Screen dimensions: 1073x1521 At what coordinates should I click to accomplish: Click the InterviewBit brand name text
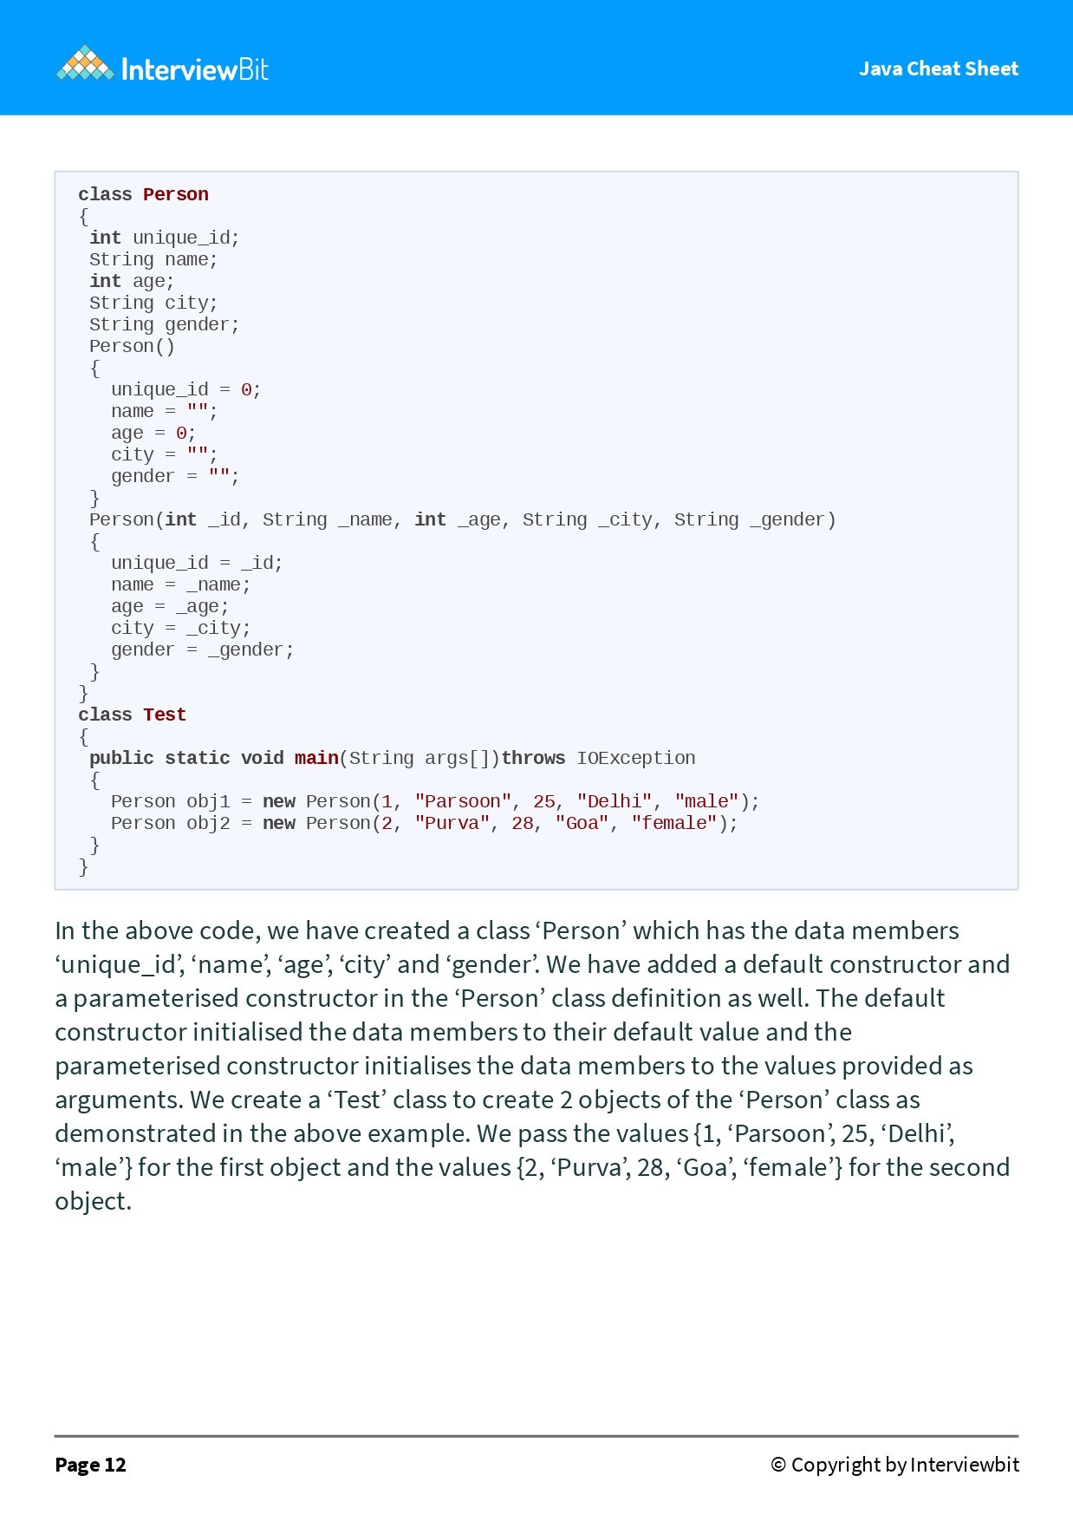195,69
